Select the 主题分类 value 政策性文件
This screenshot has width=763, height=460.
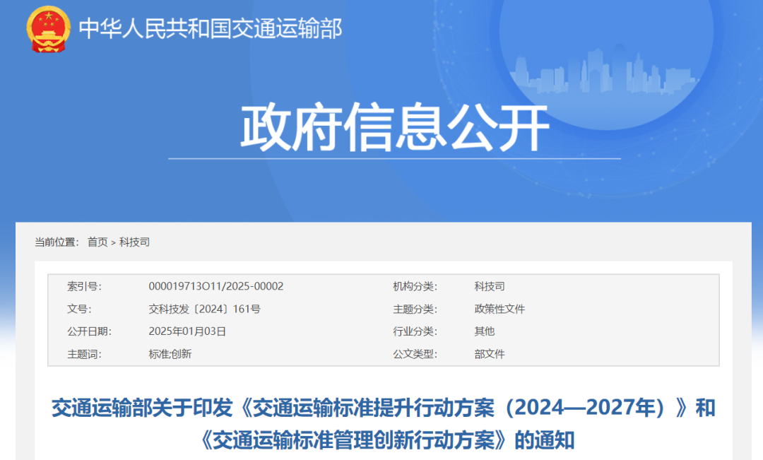point(499,309)
